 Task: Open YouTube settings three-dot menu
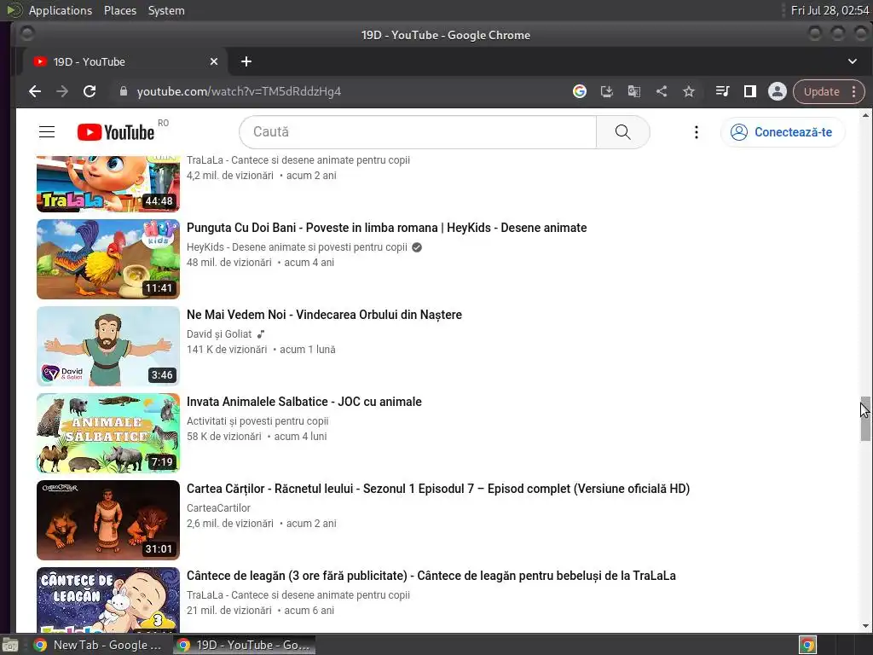point(696,132)
